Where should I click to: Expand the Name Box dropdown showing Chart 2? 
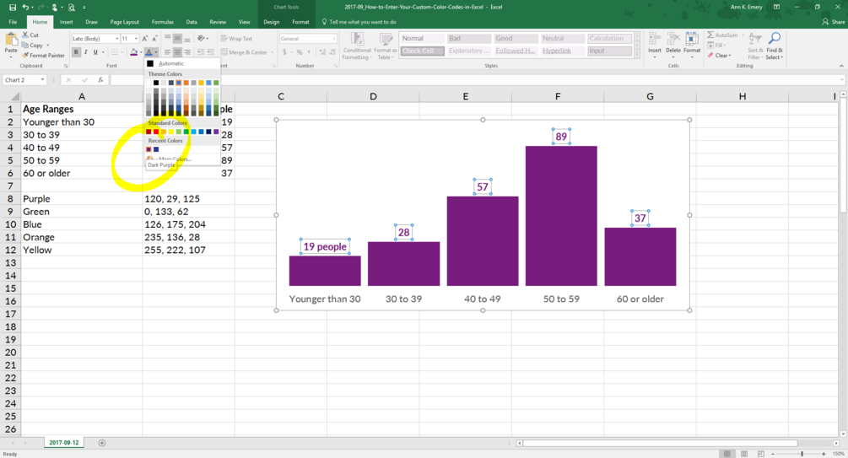tap(42, 80)
